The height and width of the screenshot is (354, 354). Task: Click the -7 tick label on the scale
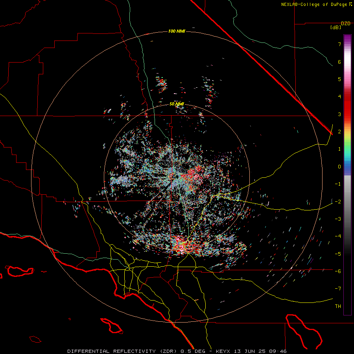[338, 289]
